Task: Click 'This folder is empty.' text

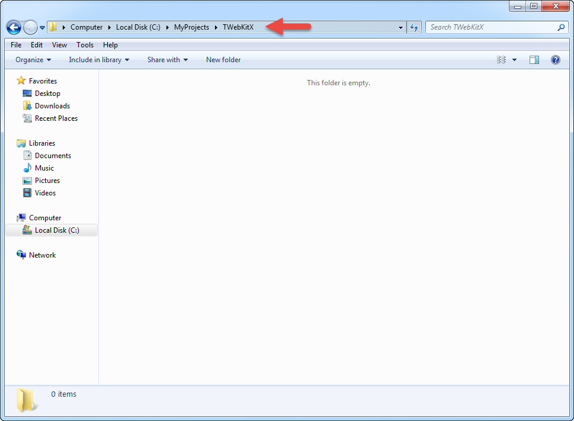Action: pos(338,83)
